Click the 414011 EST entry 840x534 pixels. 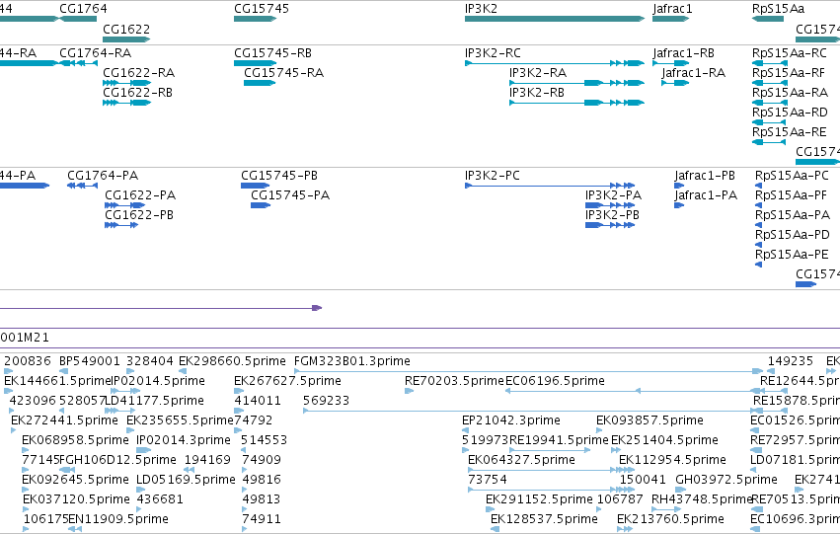click(x=239, y=411)
